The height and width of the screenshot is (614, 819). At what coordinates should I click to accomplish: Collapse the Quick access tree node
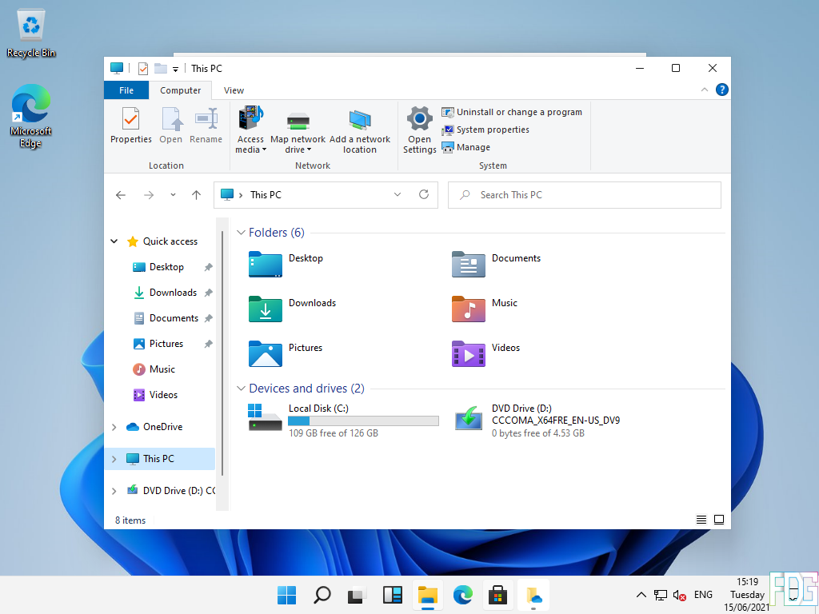tap(114, 241)
